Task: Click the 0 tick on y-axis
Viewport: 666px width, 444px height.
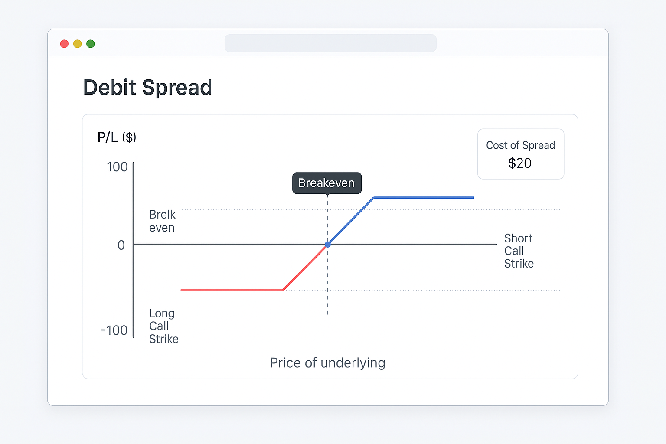Action: pyautogui.click(x=121, y=245)
